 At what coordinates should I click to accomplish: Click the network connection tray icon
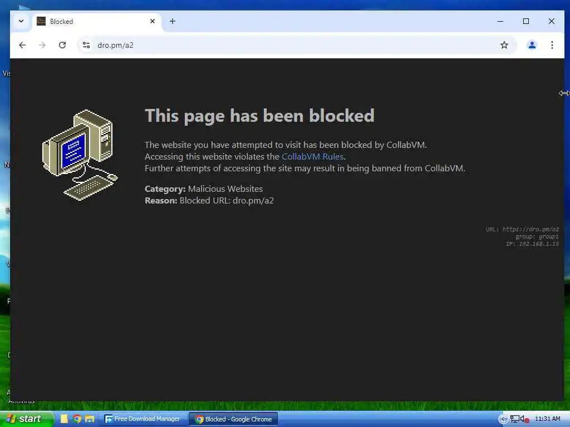click(514, 419)
